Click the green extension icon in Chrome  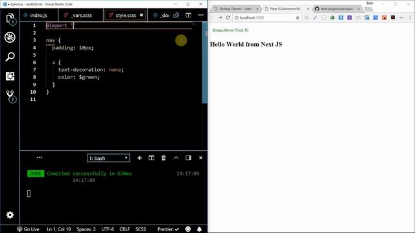click(x=332, y=17)
